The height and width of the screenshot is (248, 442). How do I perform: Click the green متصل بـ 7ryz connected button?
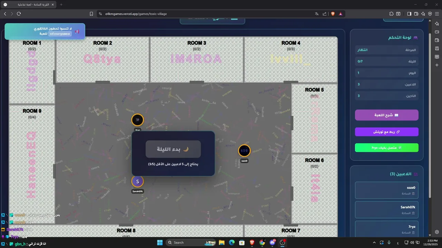point(386,148)
